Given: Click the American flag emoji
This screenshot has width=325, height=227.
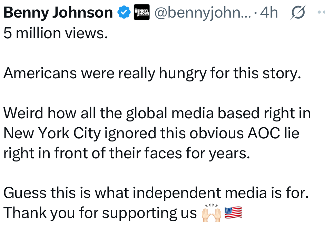Looking at the screenshot, I should tap(233, 213).
